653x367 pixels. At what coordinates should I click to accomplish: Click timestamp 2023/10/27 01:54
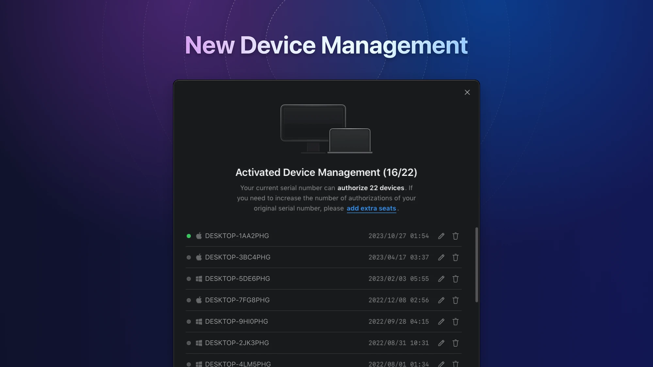(399, 236)
